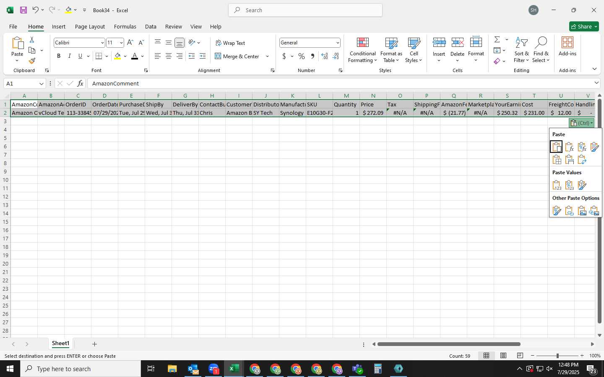The width and height of the screenshot is (604, 377).
Task: Click the Cut scissors icon
Action: point(32,39)
